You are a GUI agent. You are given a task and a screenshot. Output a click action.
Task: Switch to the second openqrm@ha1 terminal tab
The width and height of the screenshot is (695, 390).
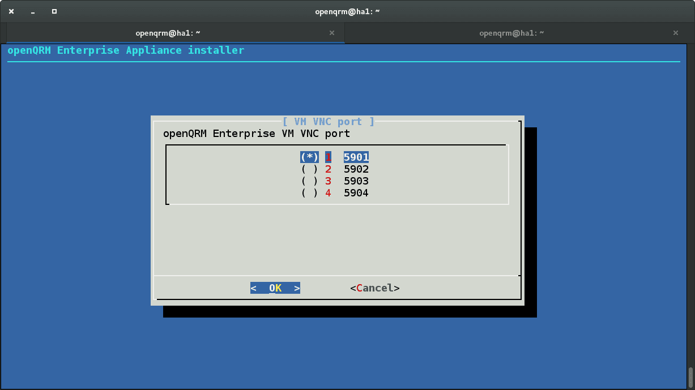(511, 33)
